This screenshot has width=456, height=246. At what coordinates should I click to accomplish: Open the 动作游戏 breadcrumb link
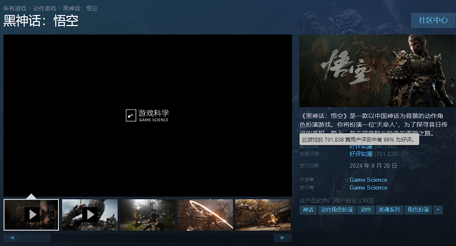45,8
